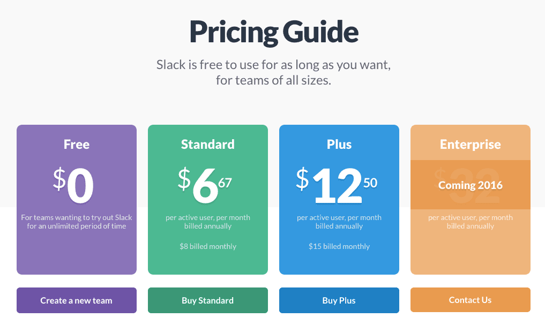The height and width of the screenshot is (318, 545).
Task: Click the $0 price on Free card
Action: [x=75, y=185]
